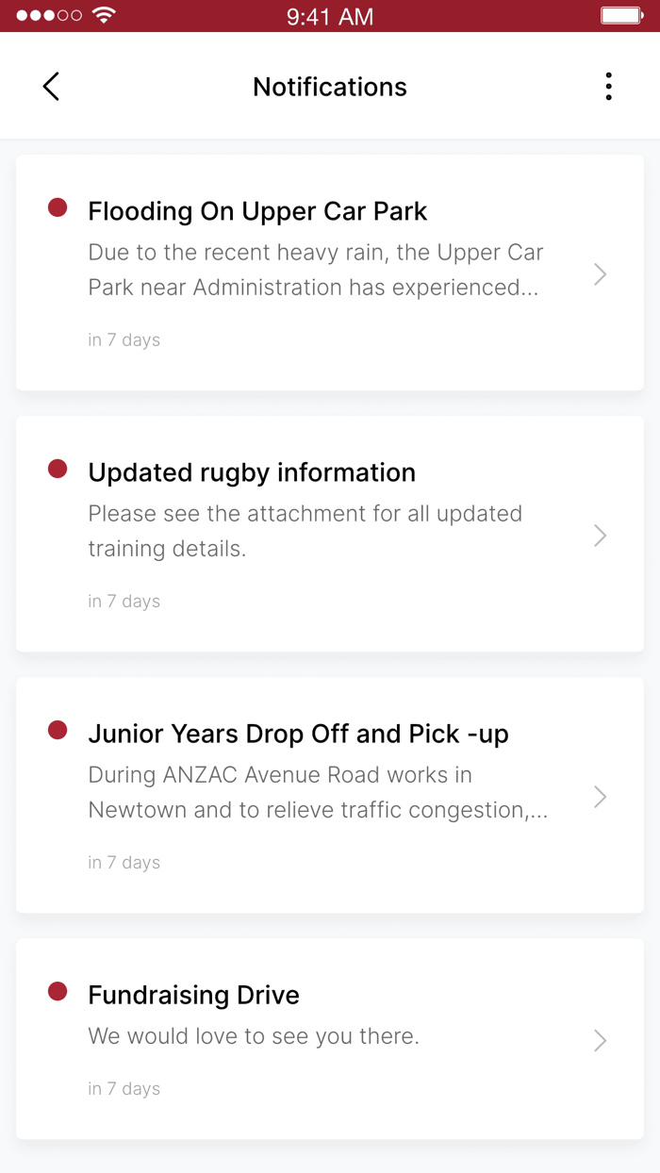Tap the unread dot on Fundraising Drive

tap(58, 989)
